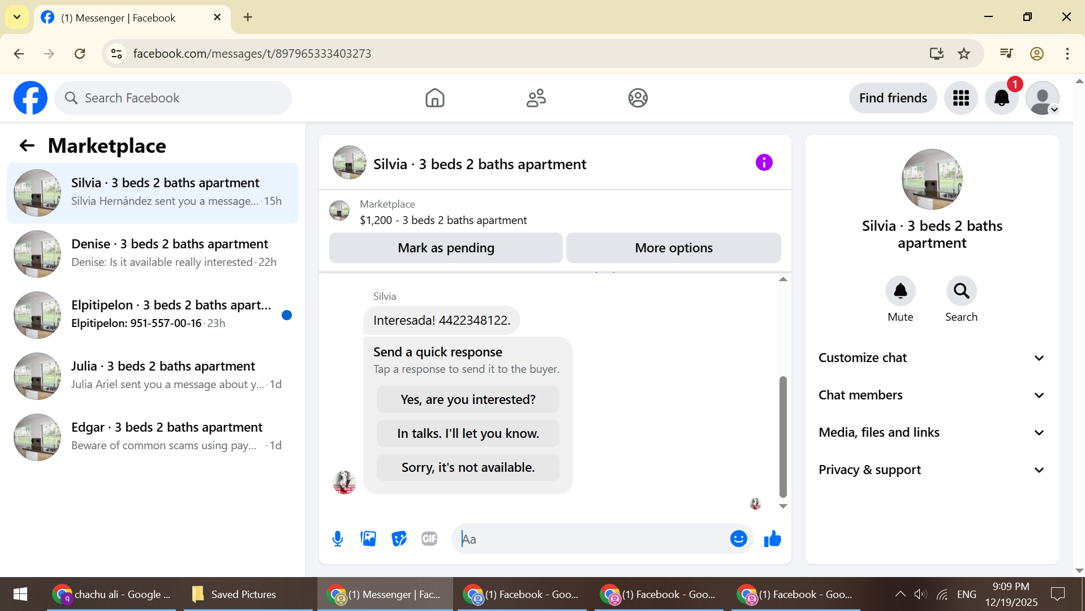Open Julia's apartment conversation
The image size is (1085, 611).
coord(153,376)
